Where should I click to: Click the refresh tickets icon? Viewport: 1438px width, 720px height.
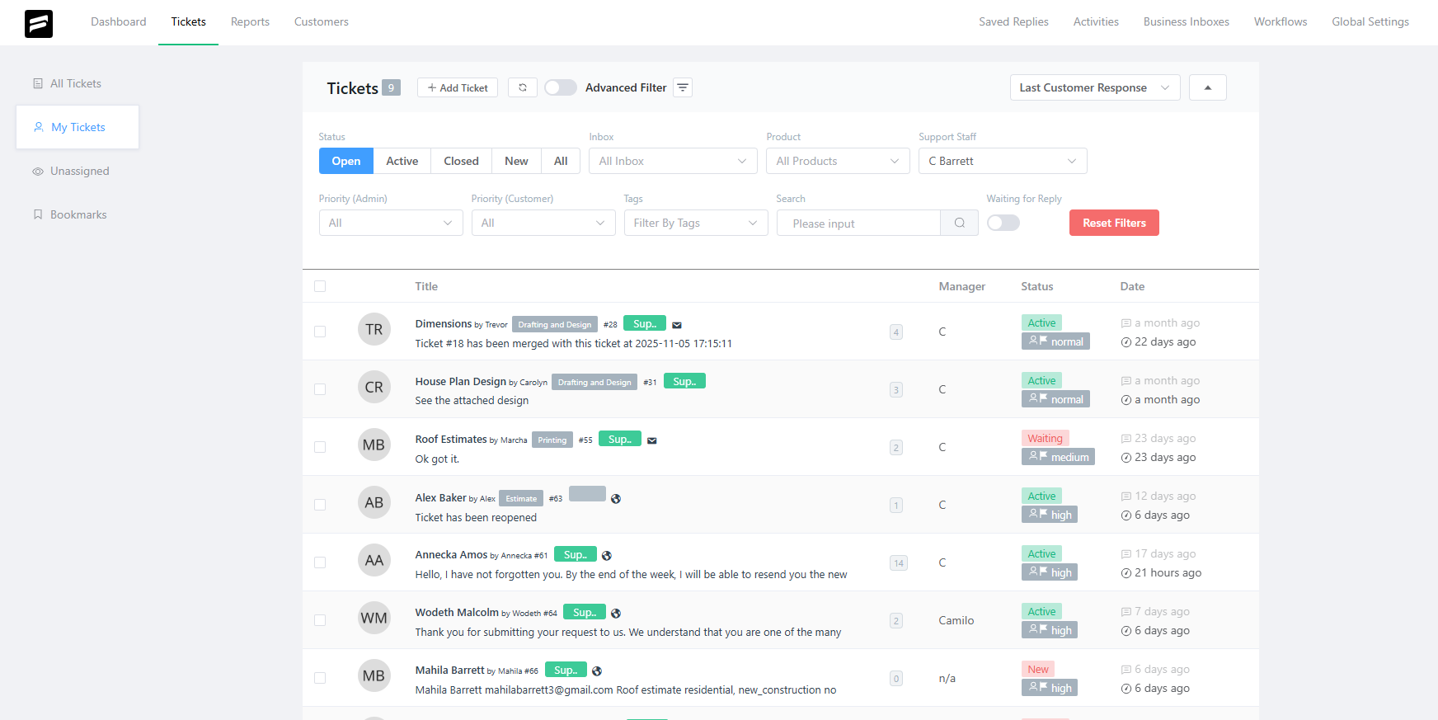523,87
